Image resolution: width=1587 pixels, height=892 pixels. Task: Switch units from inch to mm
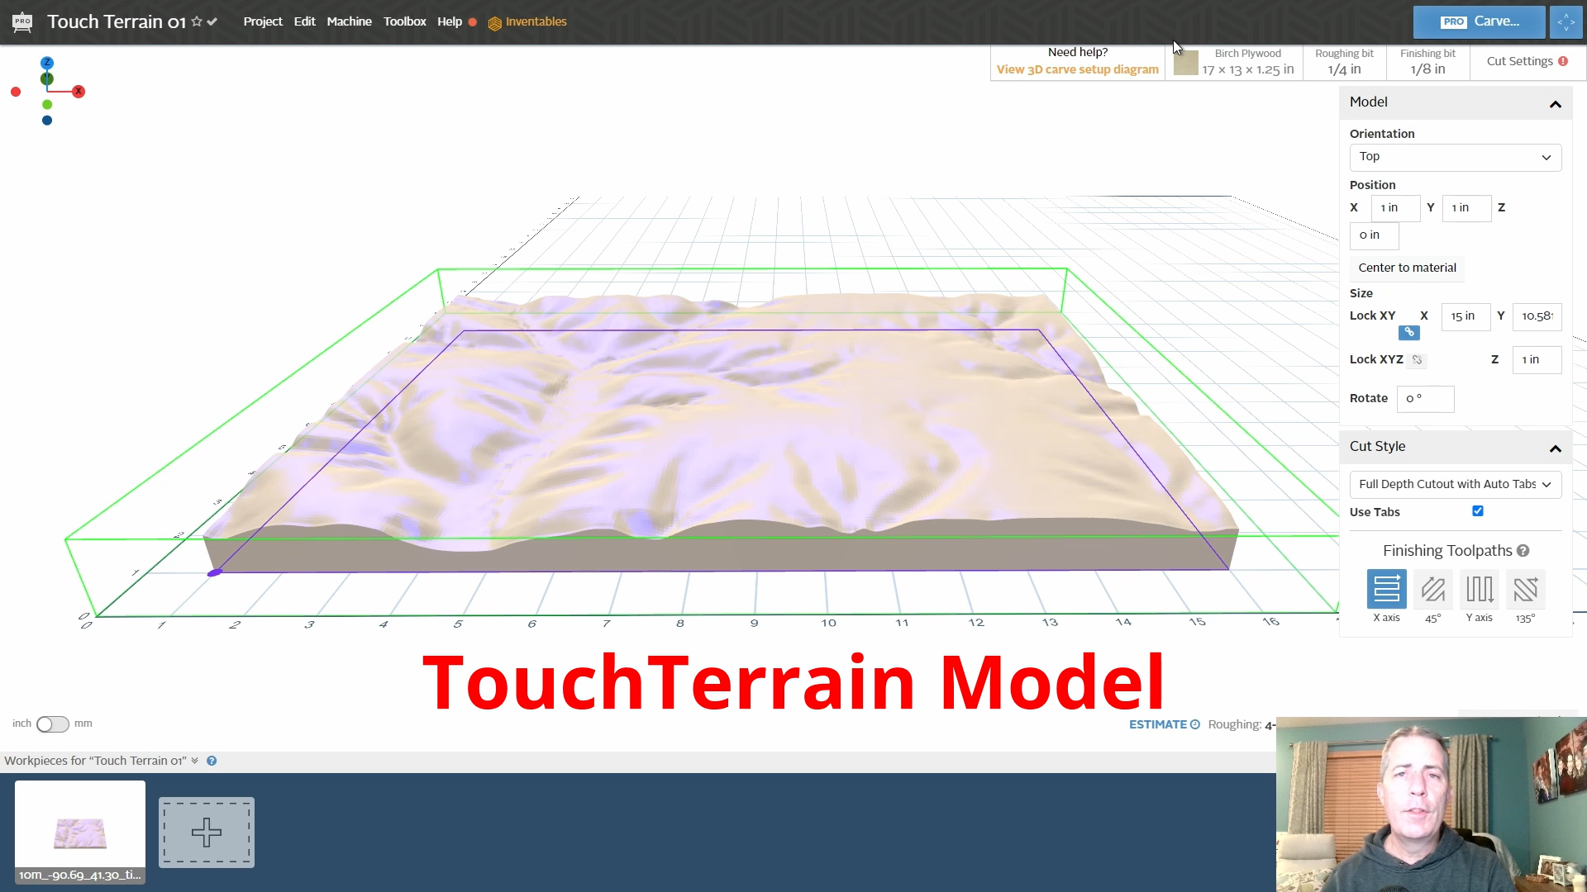[51, 724]
